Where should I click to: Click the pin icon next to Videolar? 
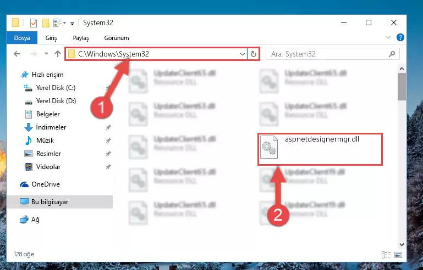tap(108, 167)
